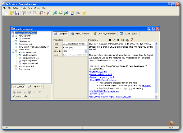Follow the 'here' order link
Image resolution: width=183 pixels, height=133 pixels.
[120, 61]
